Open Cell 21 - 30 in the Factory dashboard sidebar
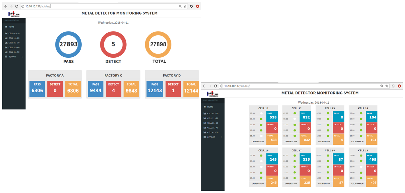Image resolution: width=405 pixels, height=193 pixels. 14,43
